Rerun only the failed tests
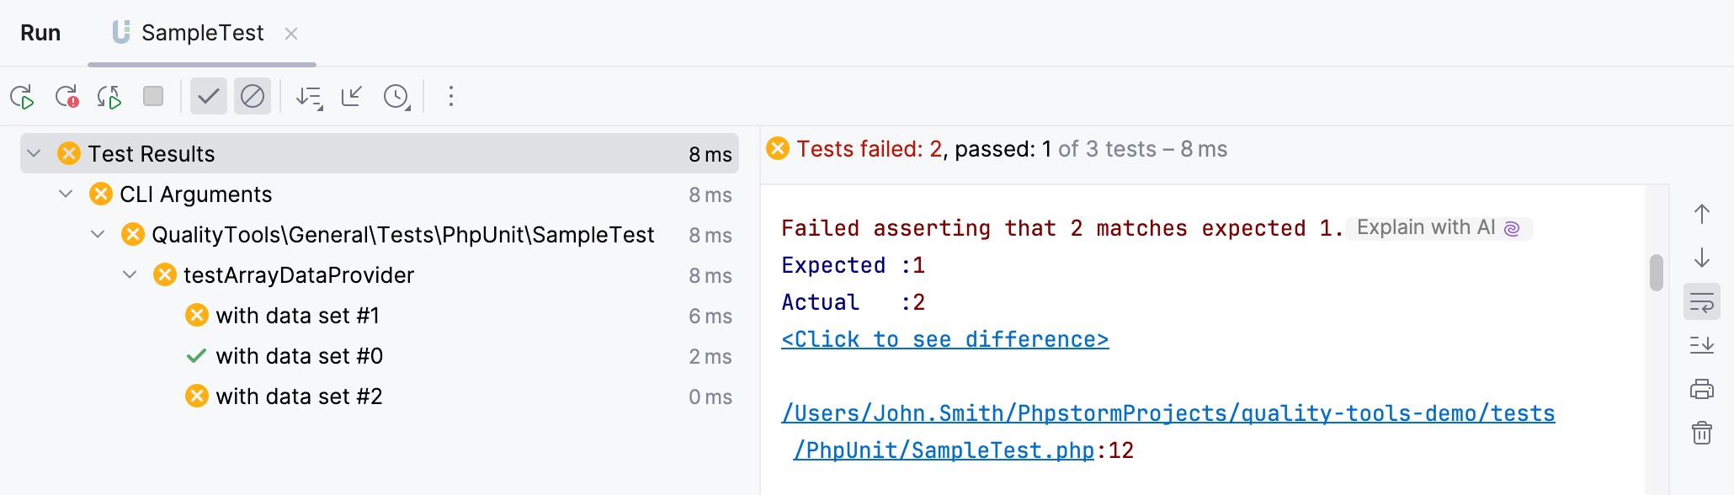1734x495 pixels. coord(67,96)
